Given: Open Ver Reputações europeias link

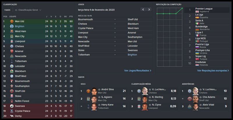Looking at the screenshot, I should 213,71.
